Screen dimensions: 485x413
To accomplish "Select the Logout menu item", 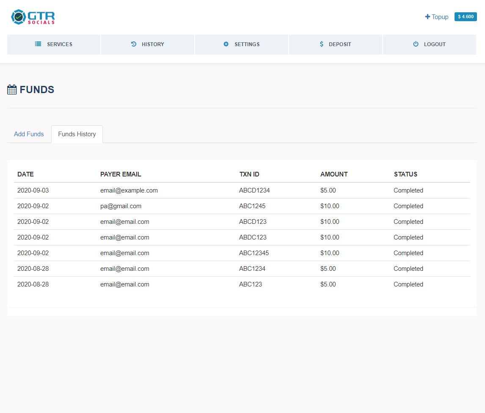I will pyautogui.click(x=430, y=44).
